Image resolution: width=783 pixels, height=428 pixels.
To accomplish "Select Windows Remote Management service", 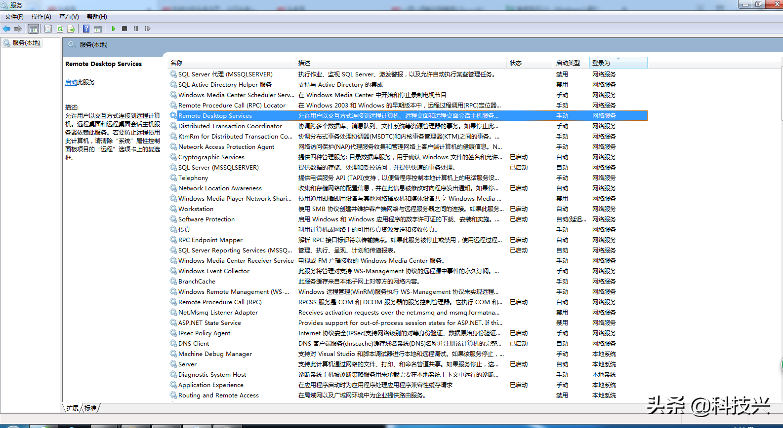I will click(x=408, y=291).
